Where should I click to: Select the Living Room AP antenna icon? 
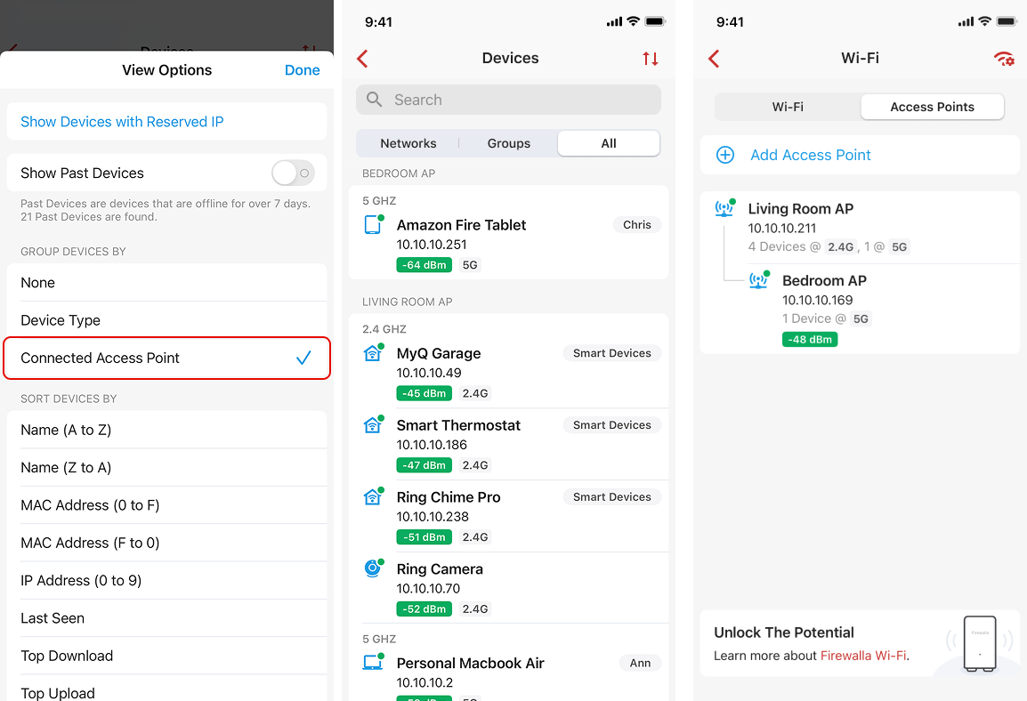click(x=725, y=208)
